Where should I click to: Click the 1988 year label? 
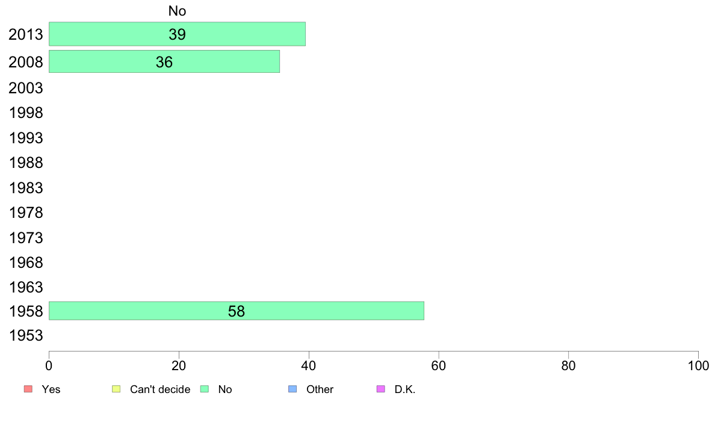(x=25, y=163)
